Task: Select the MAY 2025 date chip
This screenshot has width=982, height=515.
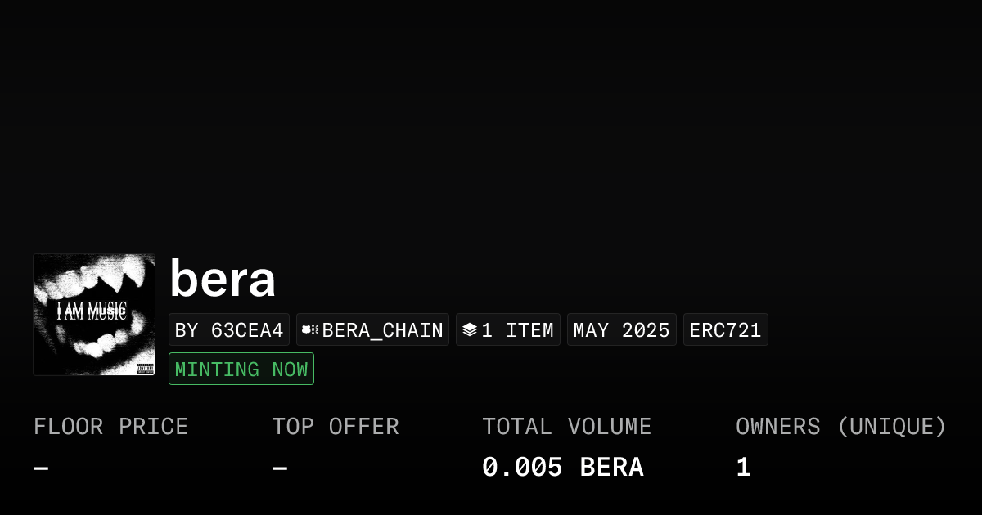Action: pos(621,329)
